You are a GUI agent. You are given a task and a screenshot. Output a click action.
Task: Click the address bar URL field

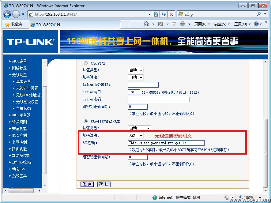tap(88, 14)
